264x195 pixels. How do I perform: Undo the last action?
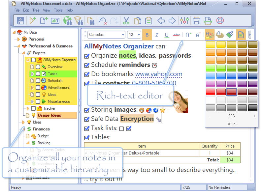103,21
